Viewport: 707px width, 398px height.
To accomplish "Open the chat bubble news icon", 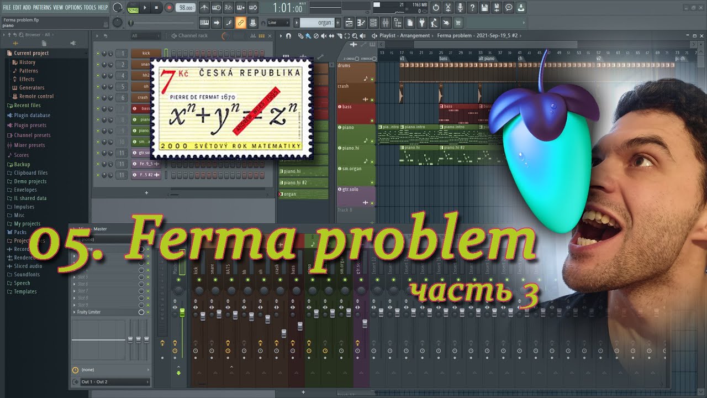I will [509, 8].
